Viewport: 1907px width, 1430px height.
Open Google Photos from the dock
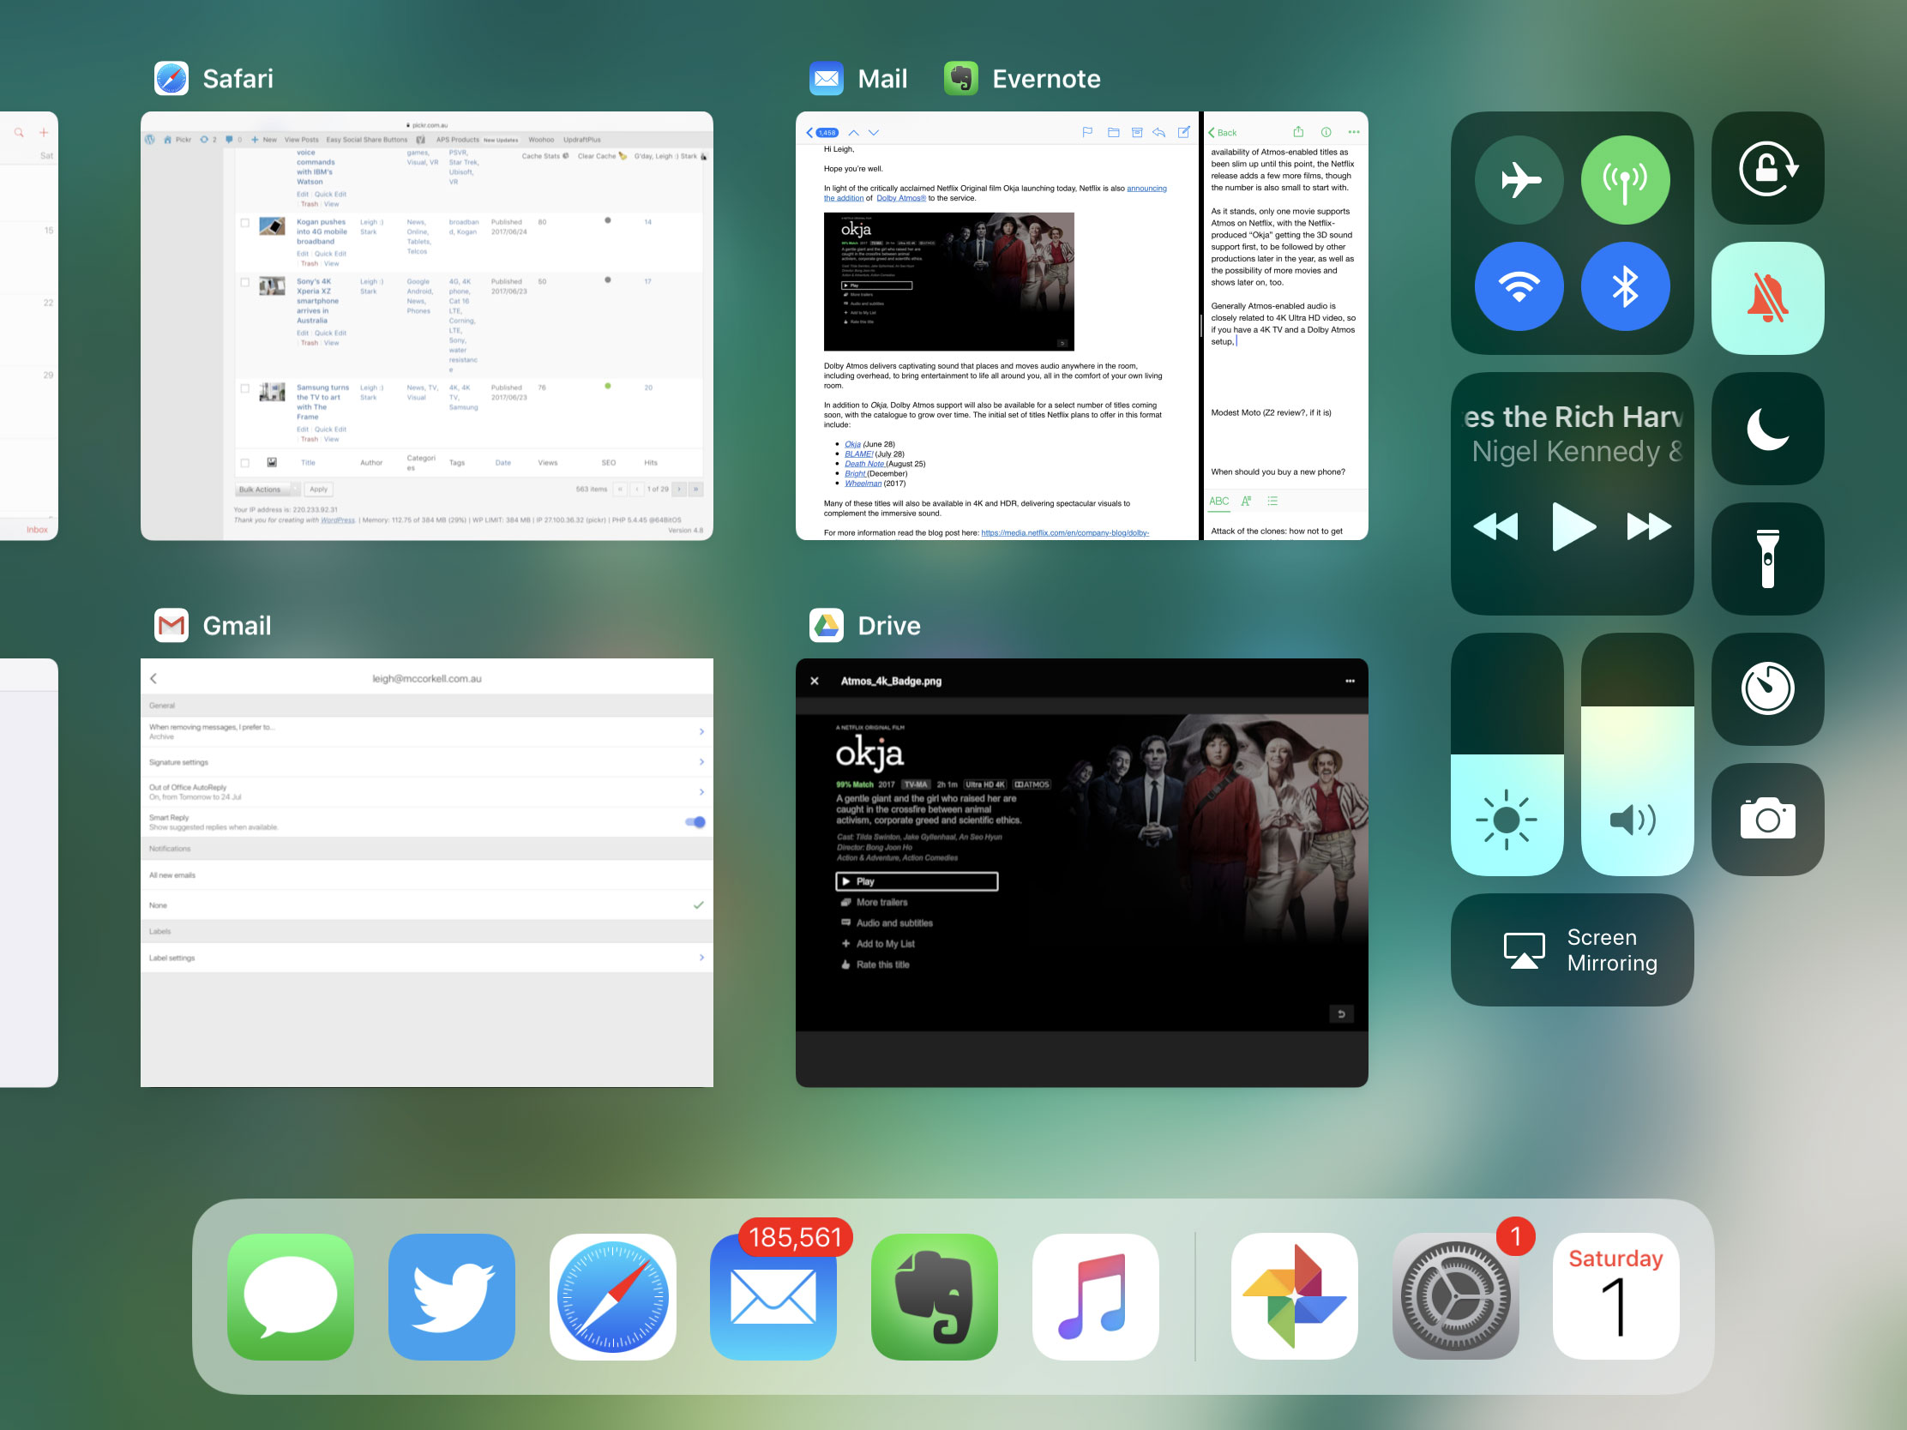[x=1295, y=1296]
